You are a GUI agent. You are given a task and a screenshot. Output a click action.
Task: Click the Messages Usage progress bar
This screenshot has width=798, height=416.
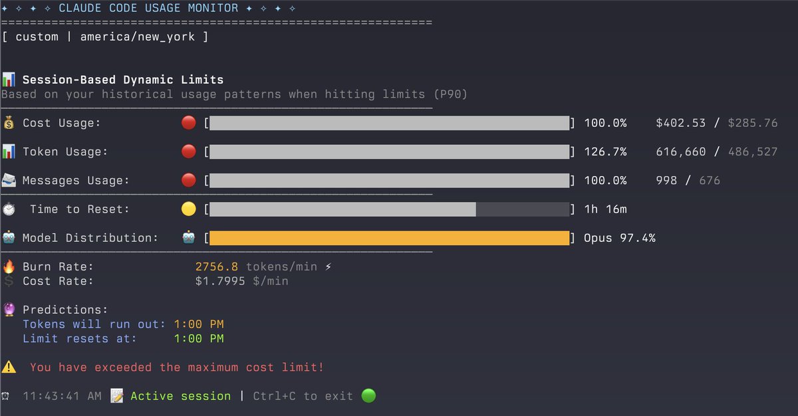[390, 180]
